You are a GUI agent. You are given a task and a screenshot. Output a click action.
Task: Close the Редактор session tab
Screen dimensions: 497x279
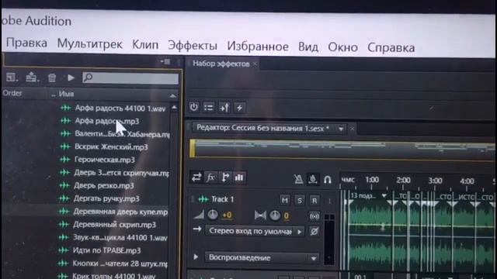coord(352,129)
